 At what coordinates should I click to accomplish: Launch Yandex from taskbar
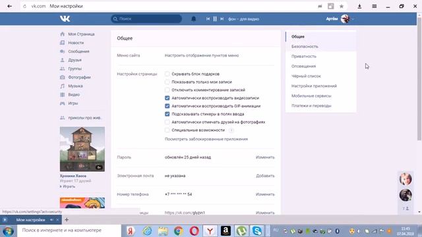[131, 231]
